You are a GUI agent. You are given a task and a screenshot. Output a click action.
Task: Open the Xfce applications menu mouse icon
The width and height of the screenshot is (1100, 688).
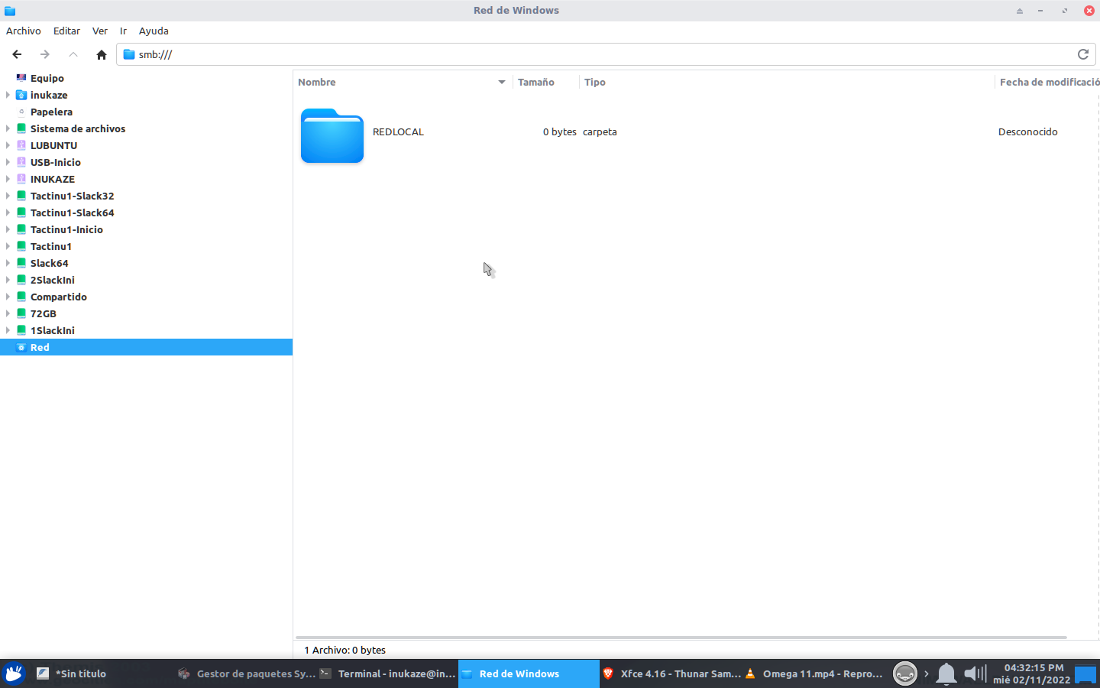[x=13, y=673]
